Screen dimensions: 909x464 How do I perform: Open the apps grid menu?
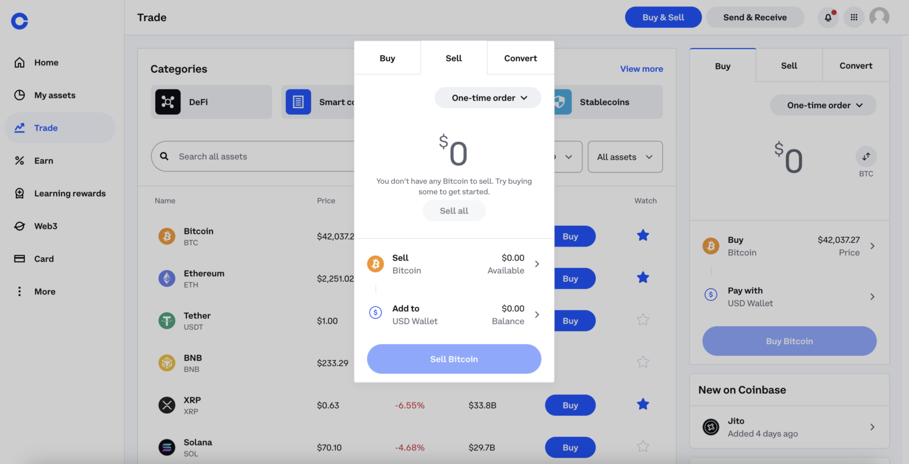854,17
